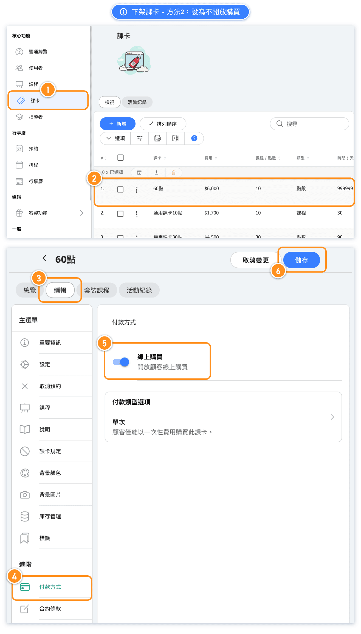Image resolution: width=361 pixels, height=634 pixels.
Task: Click the 新增 button
Action: click(x=118, y=124)
